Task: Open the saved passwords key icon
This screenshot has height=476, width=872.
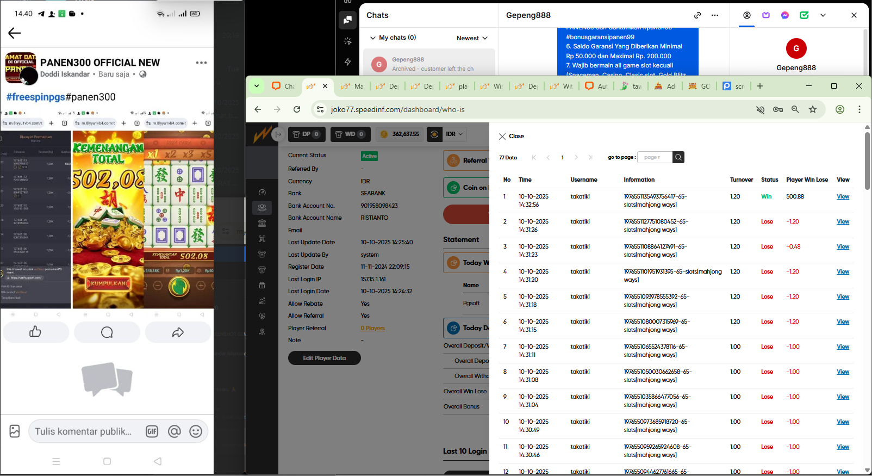Action: tap(778, 109)
